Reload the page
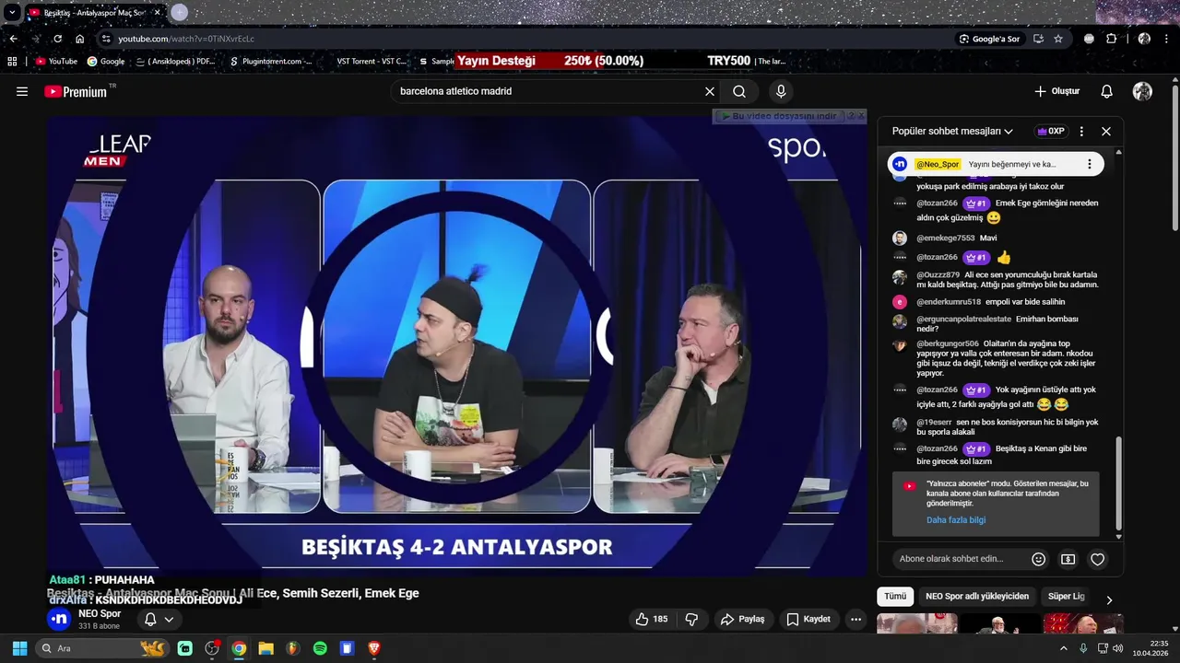The width and height of the screenshot is (1180, 663). click(57, 39)
